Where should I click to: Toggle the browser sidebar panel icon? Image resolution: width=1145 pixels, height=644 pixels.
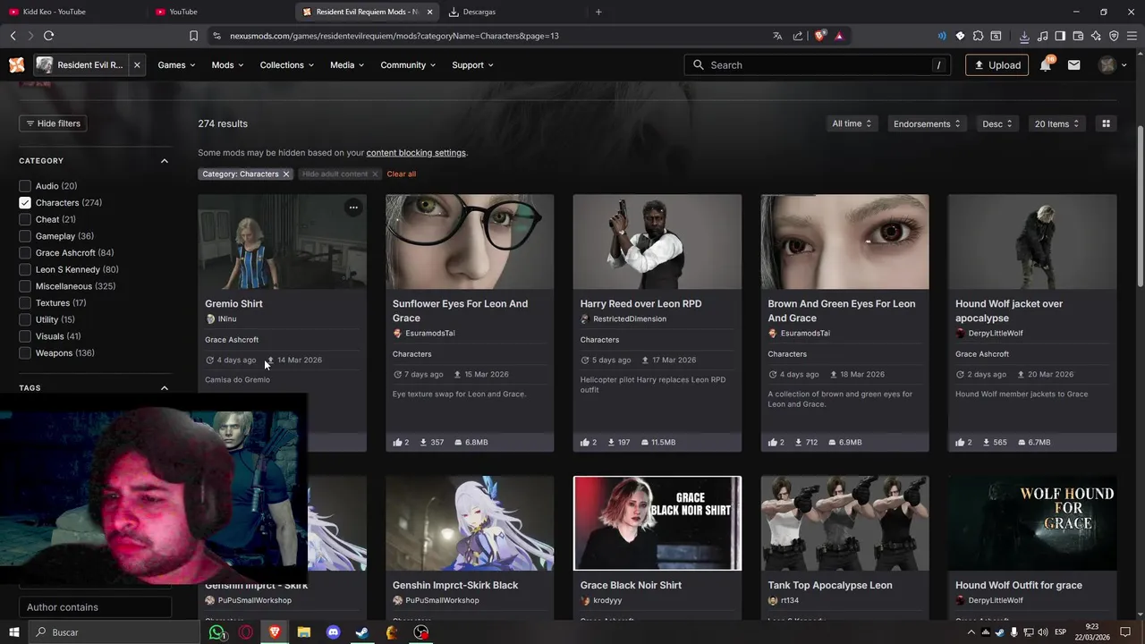(x=1060, y=36)
